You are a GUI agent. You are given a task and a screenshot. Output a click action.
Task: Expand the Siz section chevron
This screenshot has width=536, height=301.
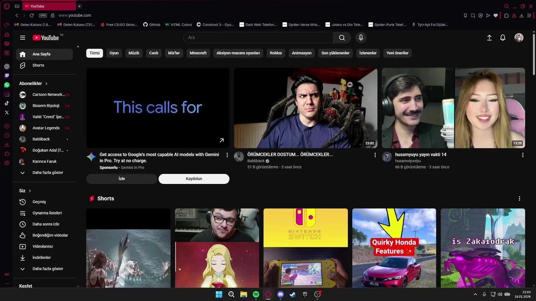(30, 191)
